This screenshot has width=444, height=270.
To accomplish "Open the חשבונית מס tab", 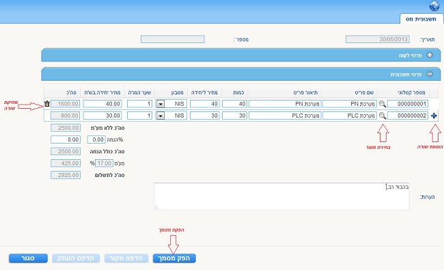I will pyautogui.click(x=421, y=19).
